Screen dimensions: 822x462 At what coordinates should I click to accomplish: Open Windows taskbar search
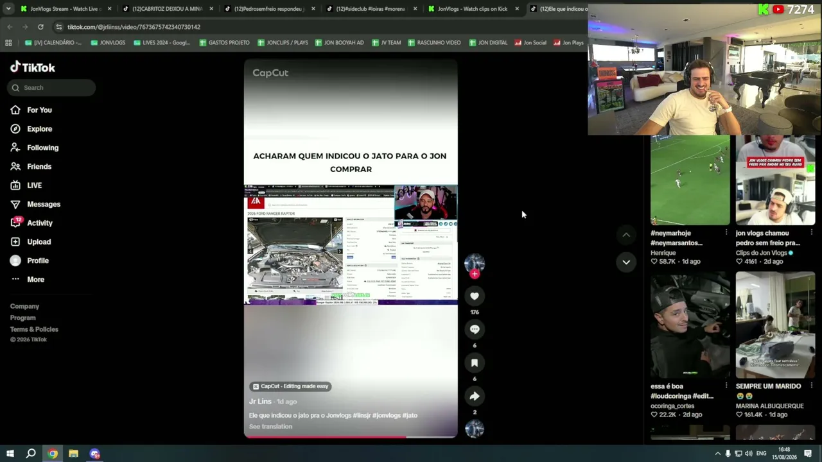(x=31, y=454)
